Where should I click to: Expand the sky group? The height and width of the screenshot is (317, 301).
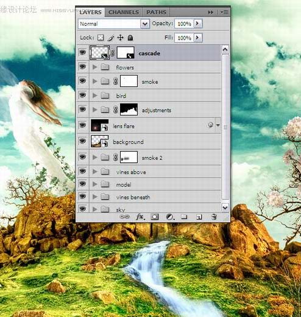[x=94, y=209]
